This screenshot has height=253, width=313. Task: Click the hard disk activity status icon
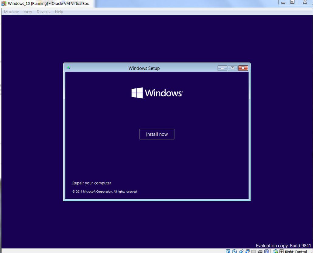(228, 251)
